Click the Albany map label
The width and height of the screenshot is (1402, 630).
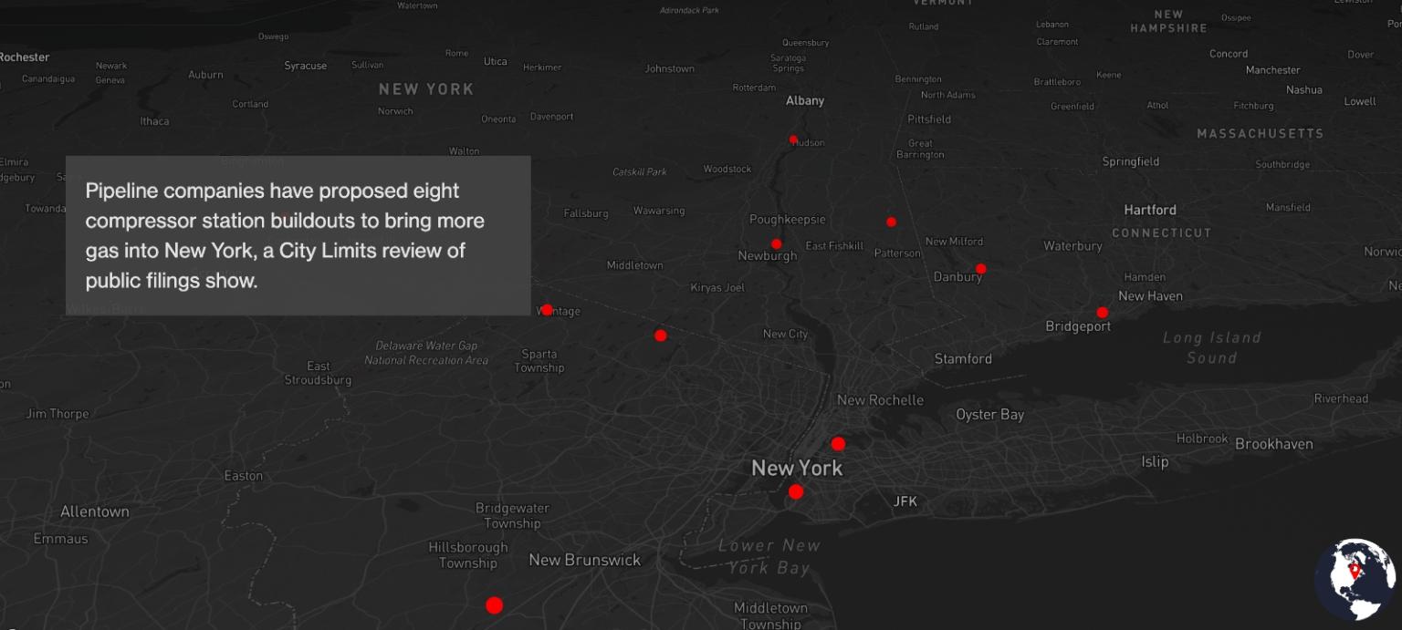tap(805, 100)
